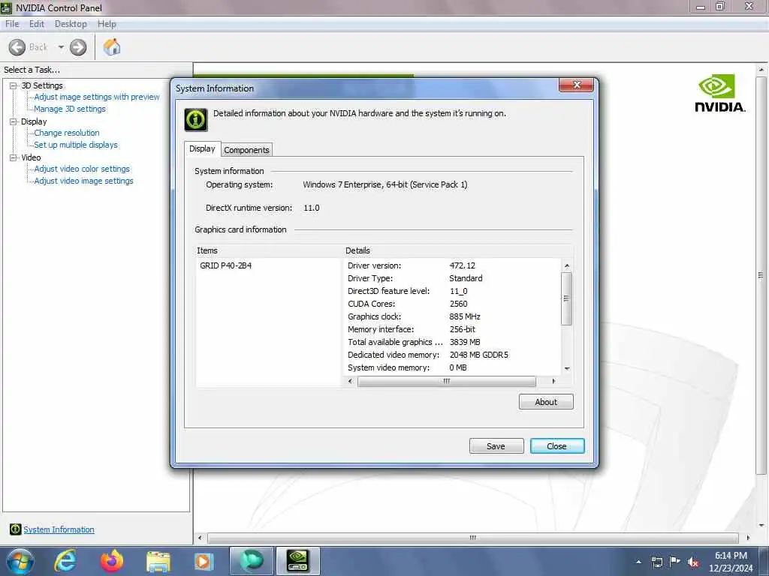Click the NVIDIA logo
Viewport: 769px width, 576px height.
coord(719,93)
